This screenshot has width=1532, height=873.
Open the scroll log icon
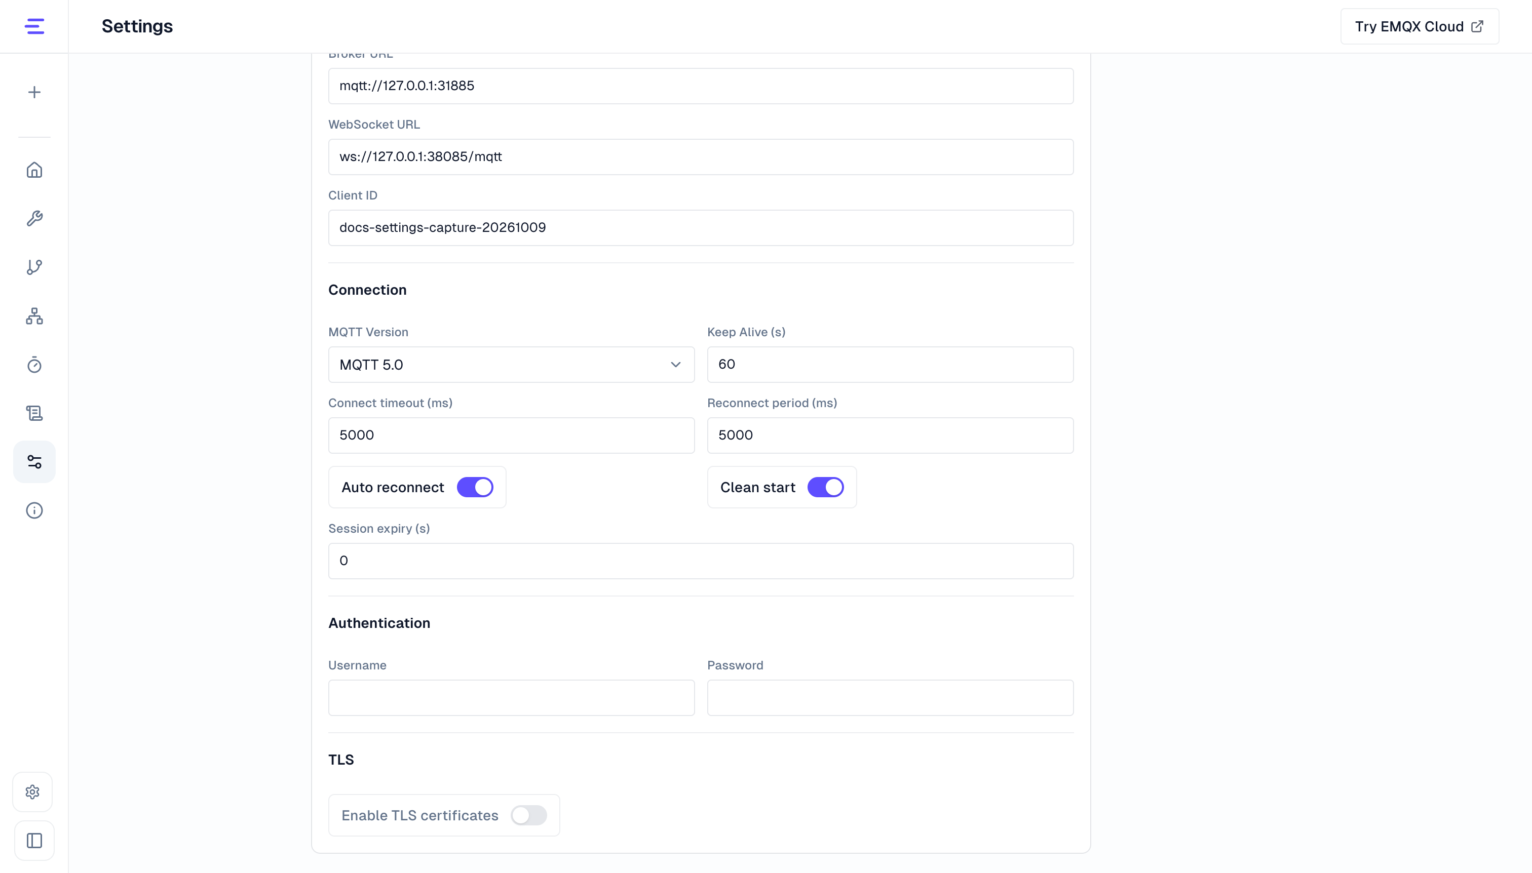tap(34, 413)
